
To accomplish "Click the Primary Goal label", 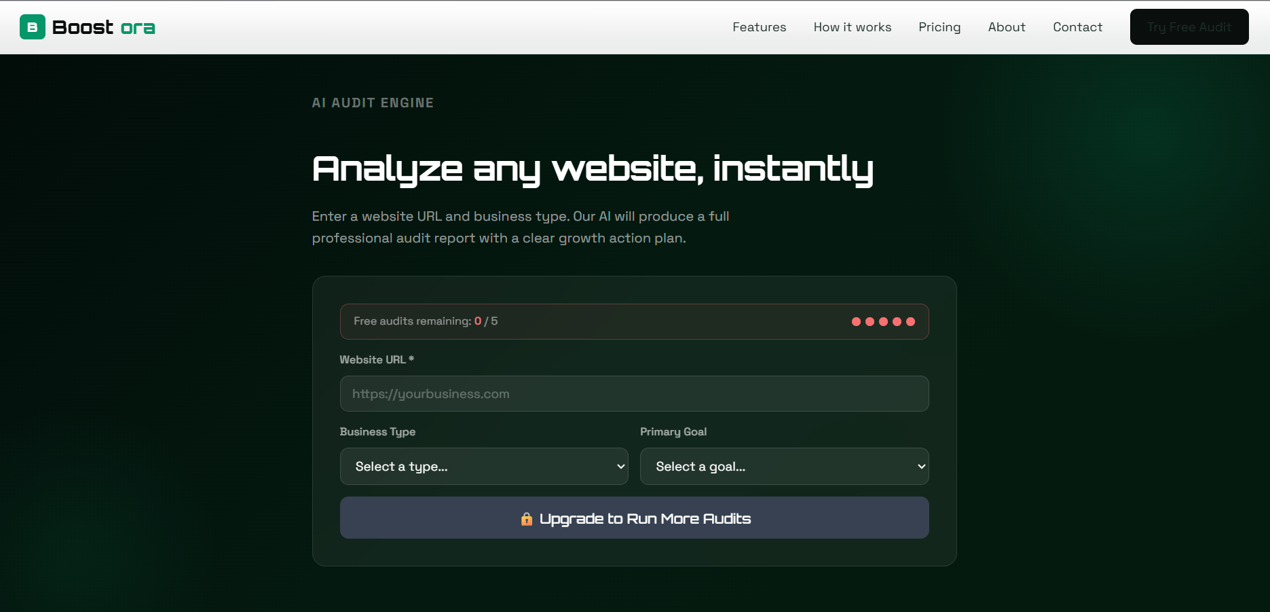I will pyautogui.click(x=673, y=432).
